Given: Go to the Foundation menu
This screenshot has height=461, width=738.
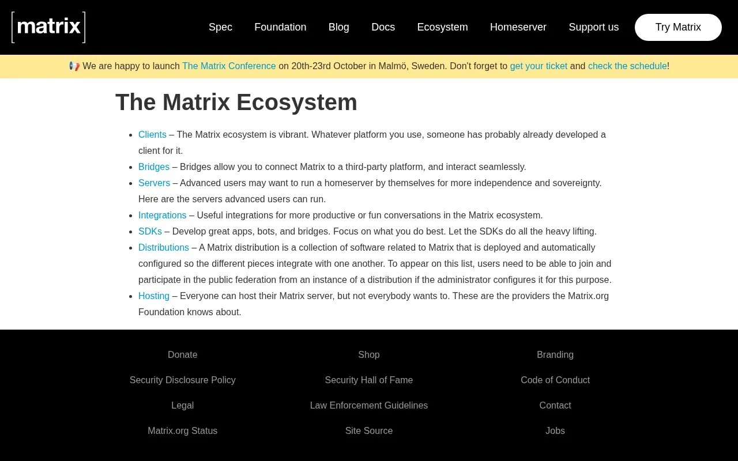Looking at the screenshot, I should click(280, 27).
